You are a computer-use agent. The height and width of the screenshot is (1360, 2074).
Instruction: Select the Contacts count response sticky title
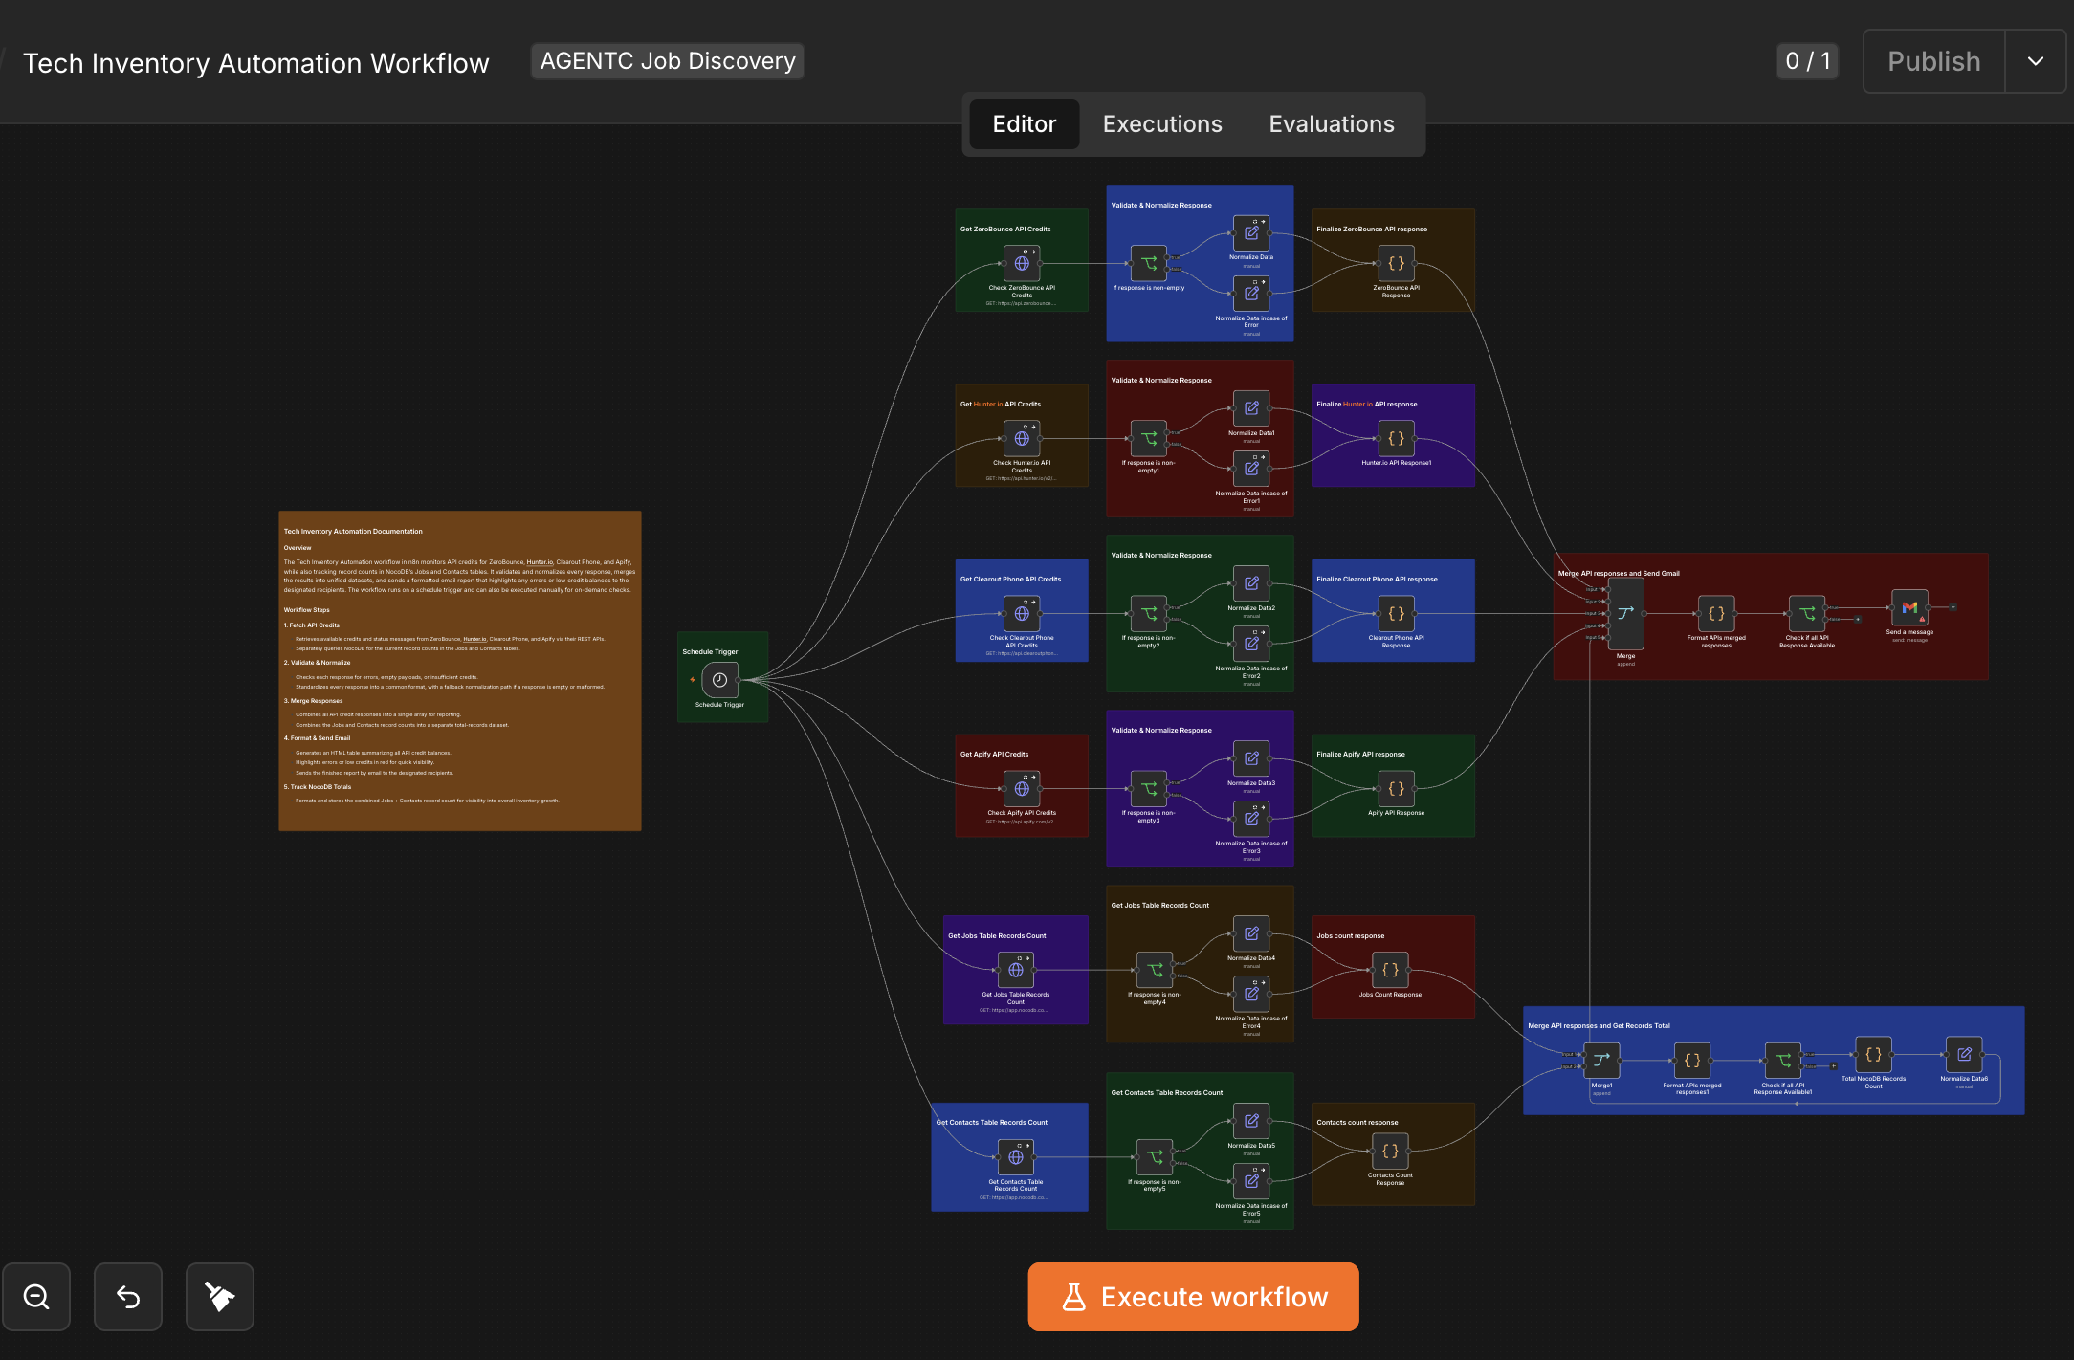pyautogui.click(x=1357, y=1122)
